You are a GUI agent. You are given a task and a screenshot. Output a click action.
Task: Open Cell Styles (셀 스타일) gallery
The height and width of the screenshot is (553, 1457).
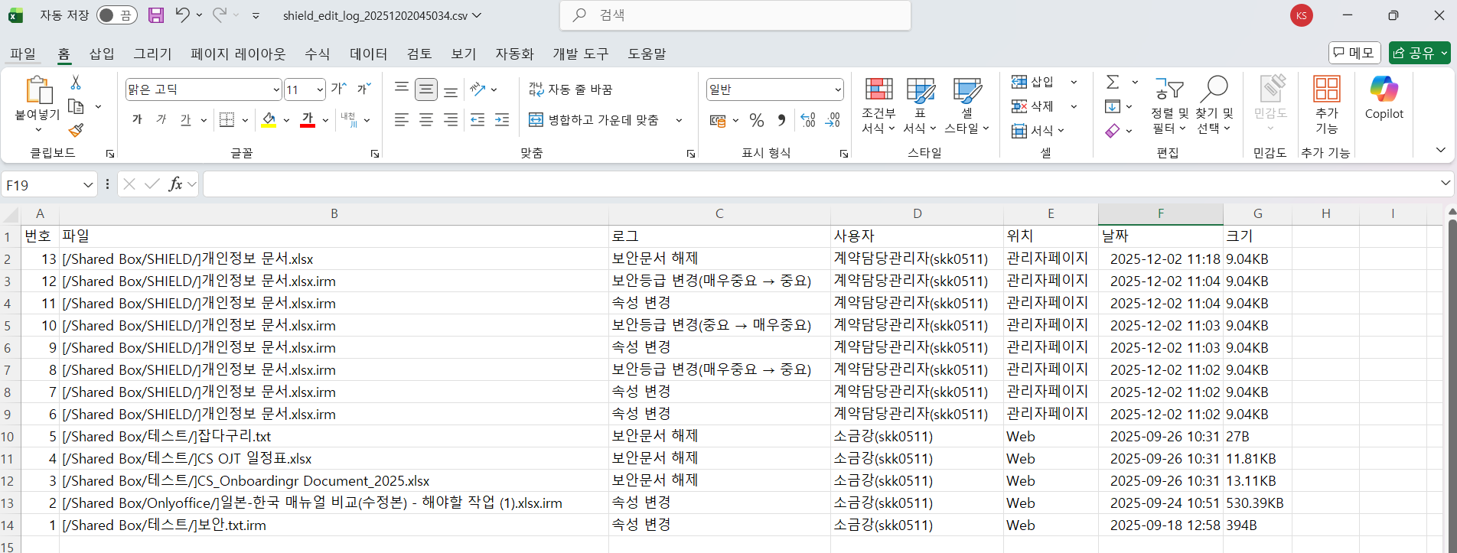click(x=967, y=105)
